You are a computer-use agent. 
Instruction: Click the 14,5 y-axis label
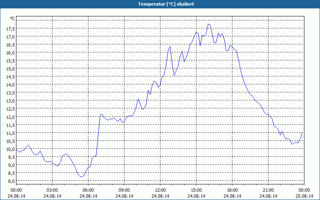tap(10, 77)
